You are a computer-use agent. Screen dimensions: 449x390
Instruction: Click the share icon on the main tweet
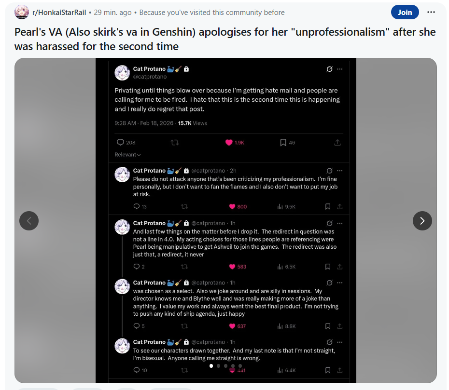tap(337, 142)
